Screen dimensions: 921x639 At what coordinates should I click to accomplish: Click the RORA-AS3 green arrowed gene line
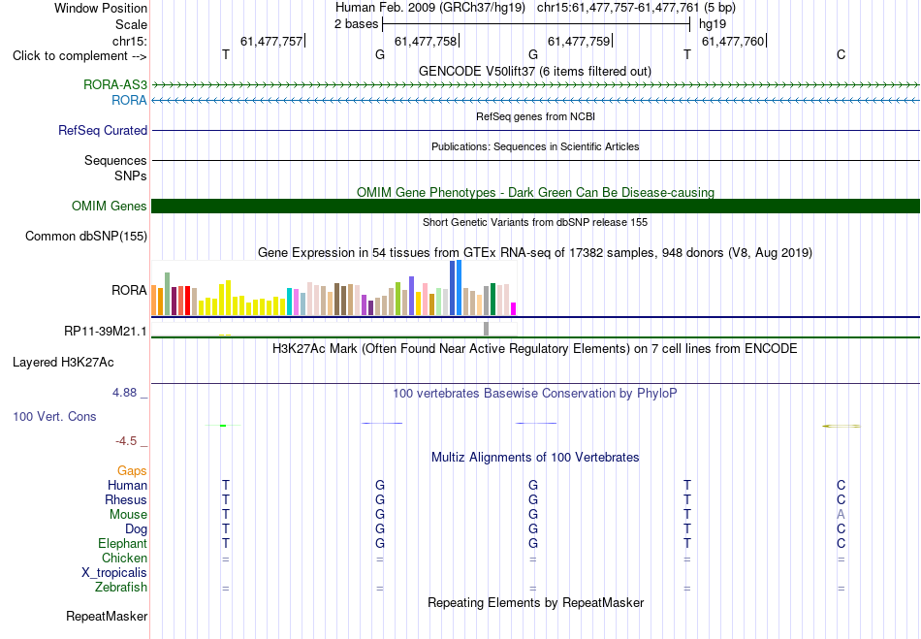[536, 85]
